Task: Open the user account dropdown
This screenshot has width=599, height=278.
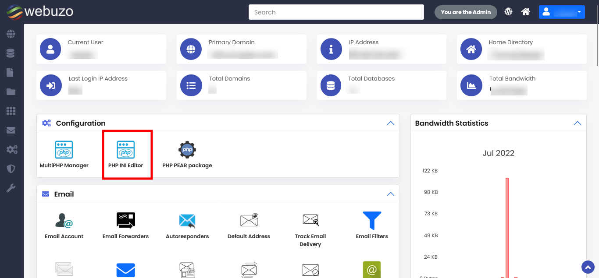Action: (x=562, y=12)
